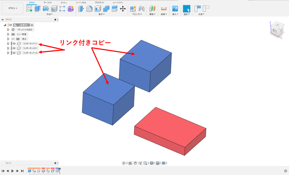This screenshot has width=289, height=175.
Task: Switch to the サーフェス tab
Action: 47,3
